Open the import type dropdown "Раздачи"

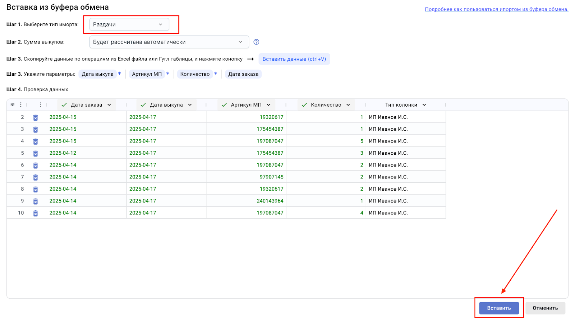(x=129, y=24)
